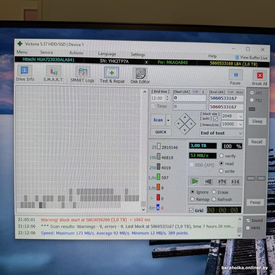Open the Disk Editor
This screenshot has width=275, height=275.
click(x=140, y=76)
